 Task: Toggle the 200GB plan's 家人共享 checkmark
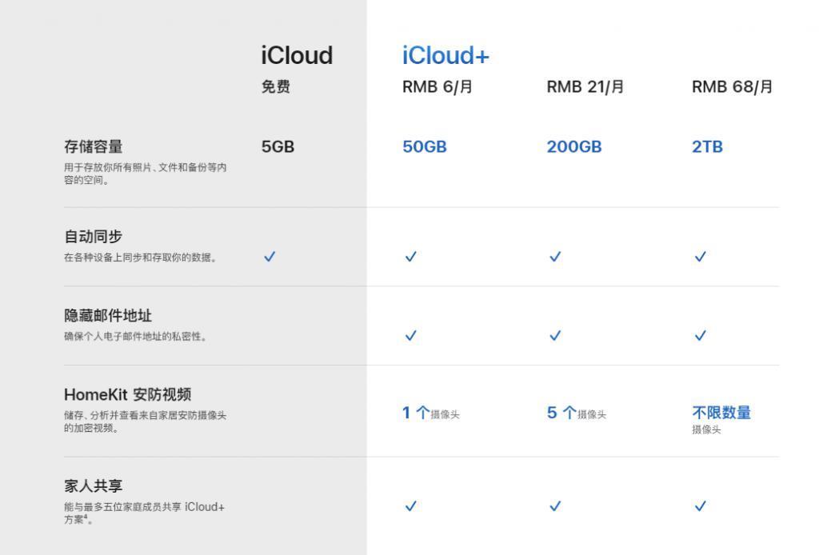tap(555, 506)
